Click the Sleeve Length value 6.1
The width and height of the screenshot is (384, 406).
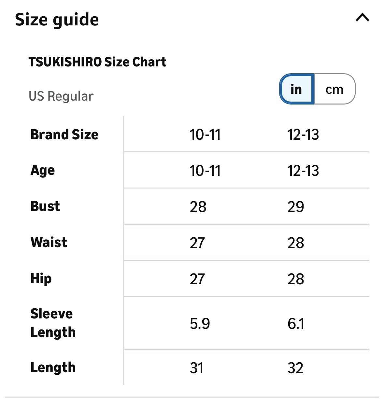pos(296,324)
